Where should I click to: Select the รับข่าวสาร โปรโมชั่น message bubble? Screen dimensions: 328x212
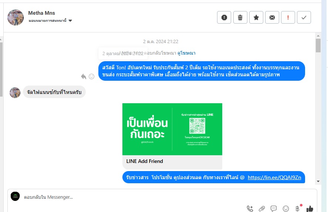click(x=214, y=177)
